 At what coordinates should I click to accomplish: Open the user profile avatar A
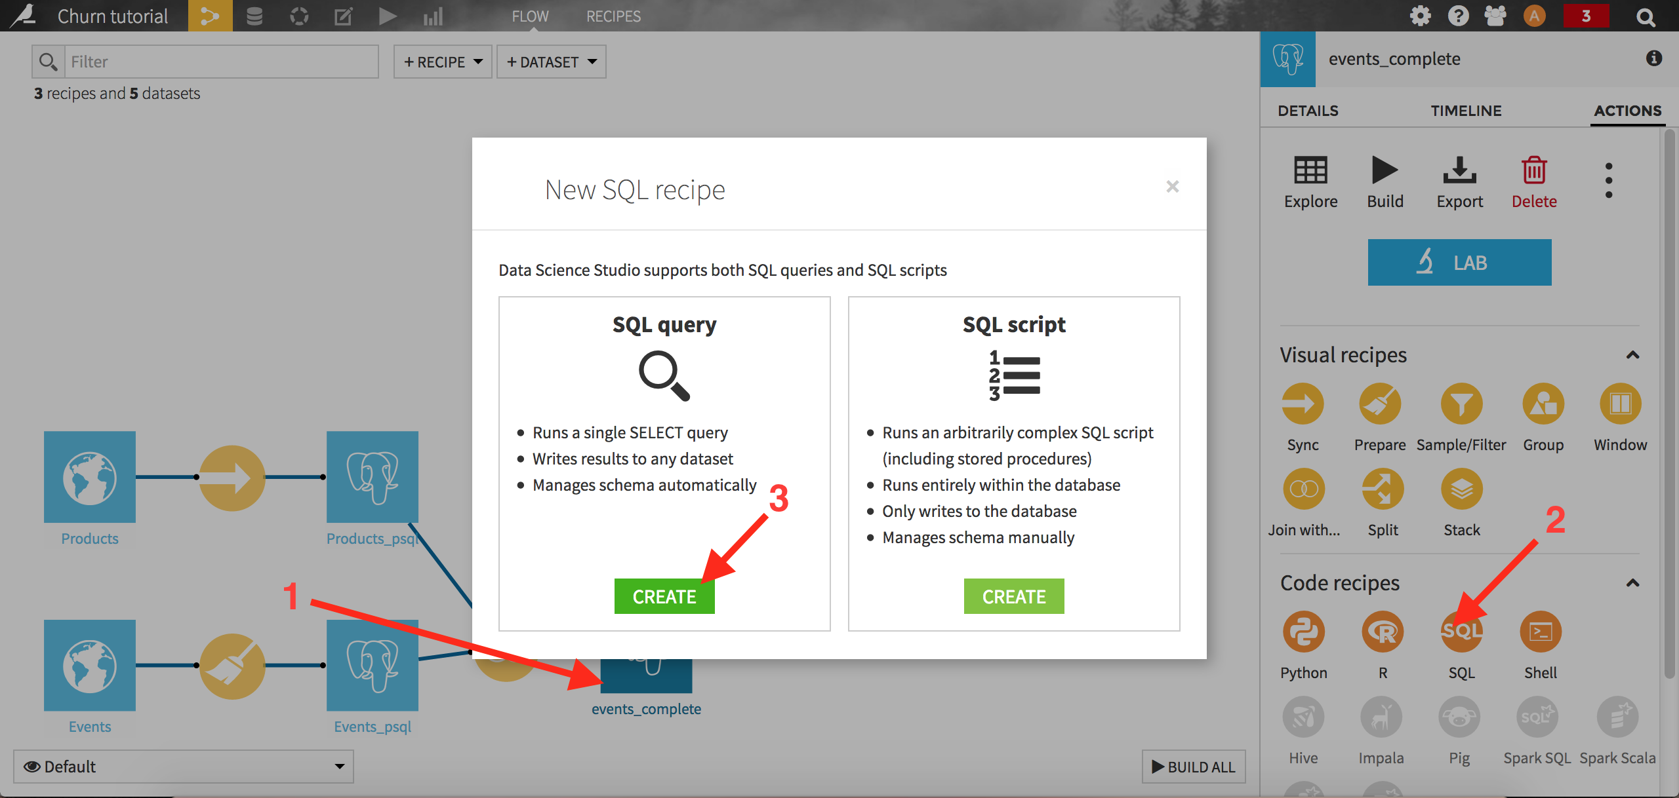tap(1534, 16)
